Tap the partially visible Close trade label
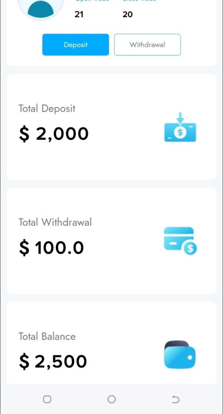The image size is (223, 414). point(139,1)
